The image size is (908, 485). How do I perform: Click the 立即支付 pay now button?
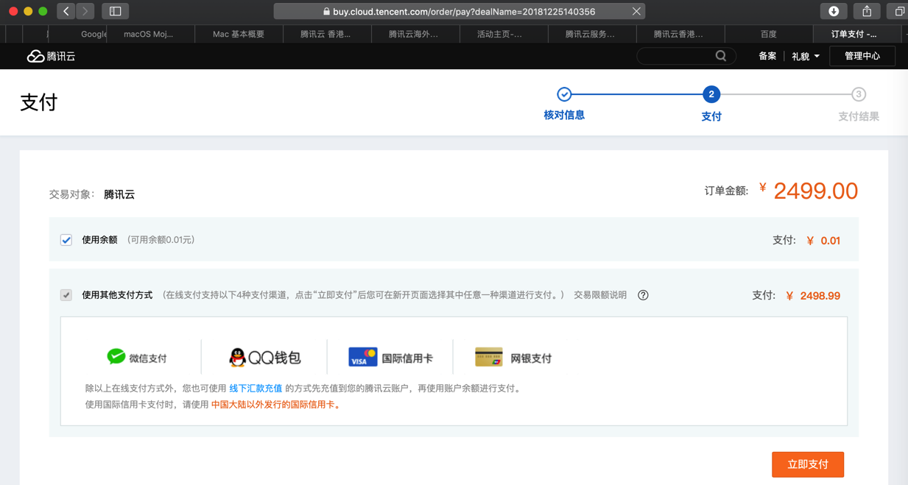[x=808, y=464]
